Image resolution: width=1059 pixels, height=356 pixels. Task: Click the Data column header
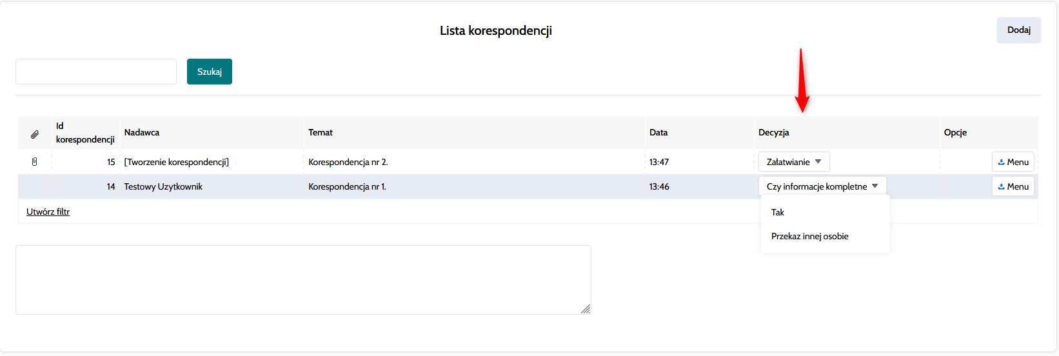(x=658, y=132)
